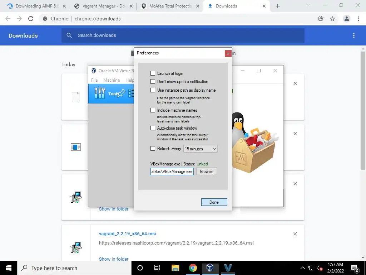366x275 pixels.
Task: Switch to Vagrant Manager from the taskbar
Action: click(x=228, y=268)
